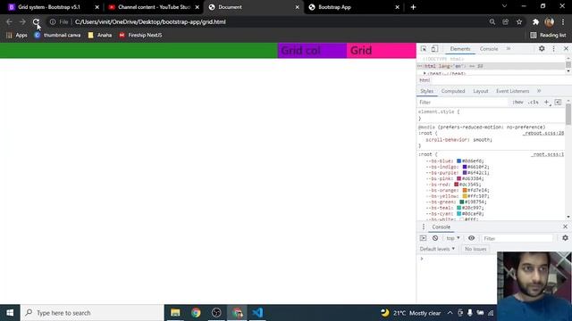The width and height of the screenshot is (572, 321).
Task: Expand the head element node
Action: [x=425, y=73]
